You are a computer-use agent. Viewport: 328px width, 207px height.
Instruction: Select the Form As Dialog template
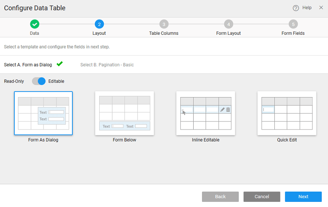pyautogui.click(x=43, y=113)
